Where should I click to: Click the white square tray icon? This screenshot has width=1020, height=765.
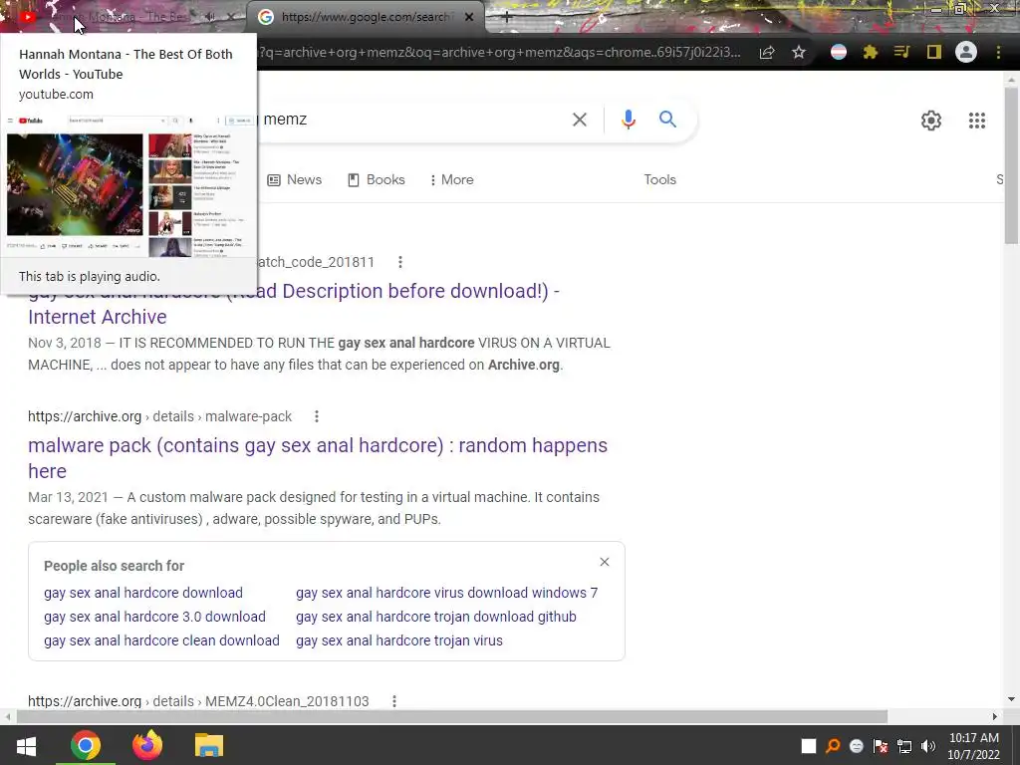pos(809,746)
